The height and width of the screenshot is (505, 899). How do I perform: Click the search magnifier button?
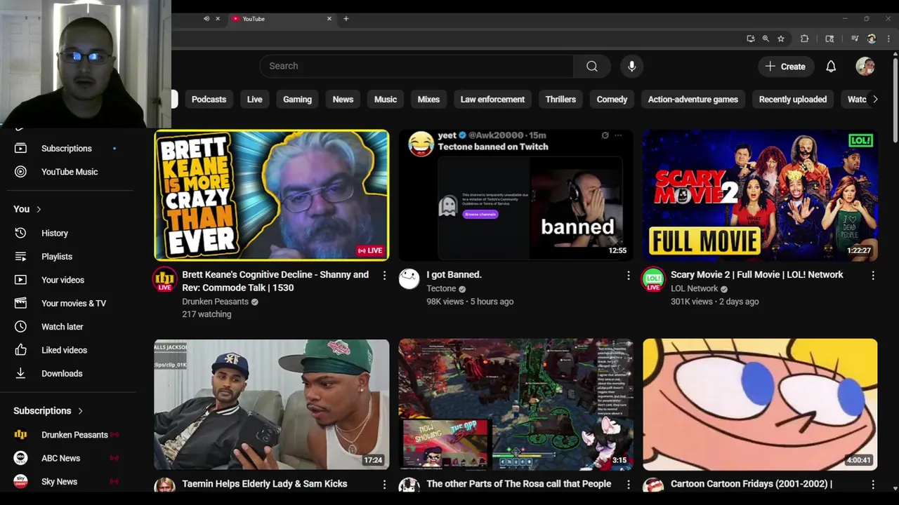tap(592, 66)
